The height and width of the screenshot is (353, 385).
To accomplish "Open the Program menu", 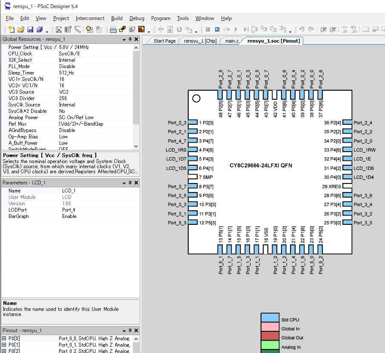I will [x=161, y=18].
